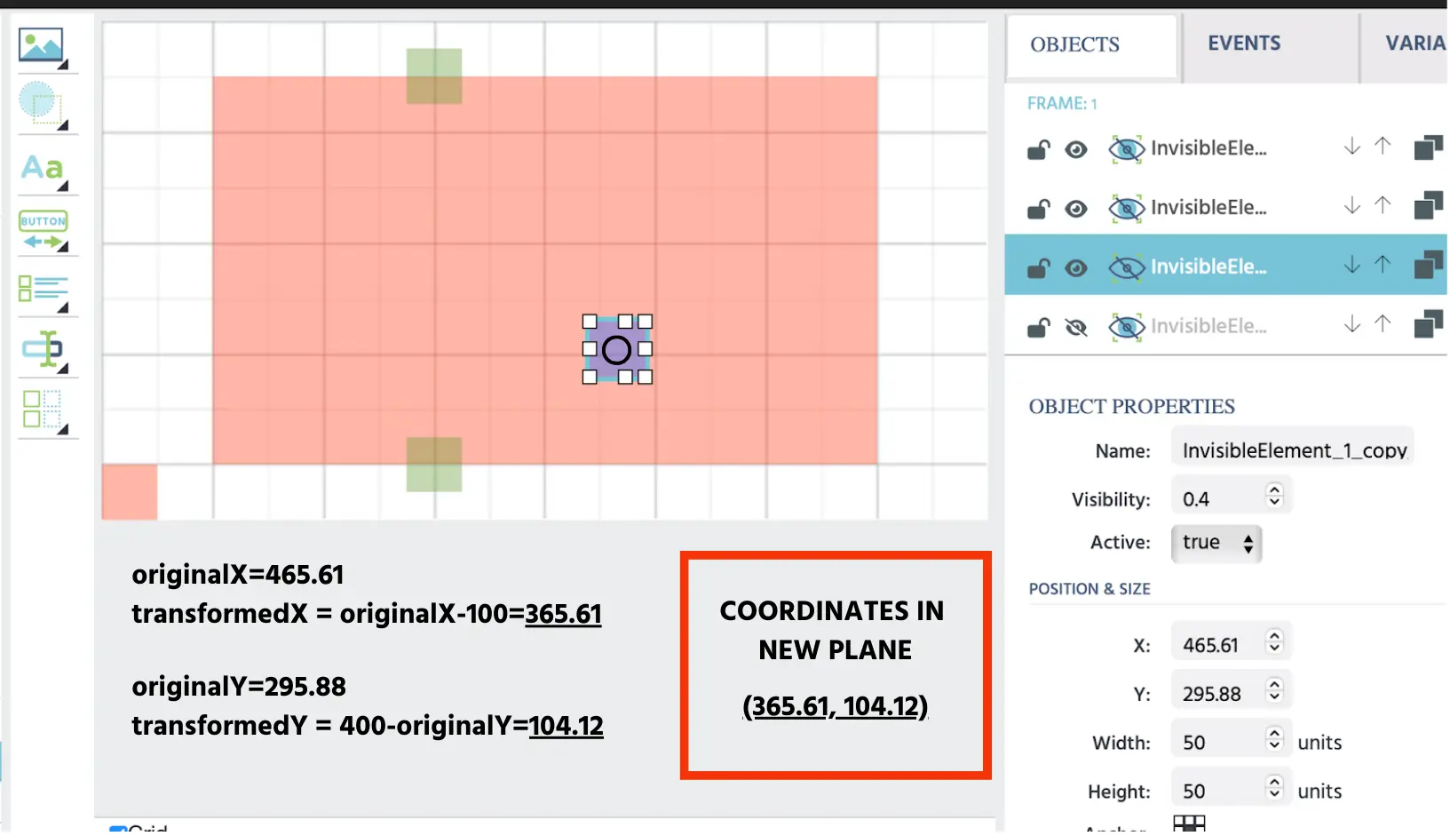Screen dimensions: 1450x836
Task: Hide the highlighted InvisibleEle object via eye
Action: click(x=1076, y=268)
